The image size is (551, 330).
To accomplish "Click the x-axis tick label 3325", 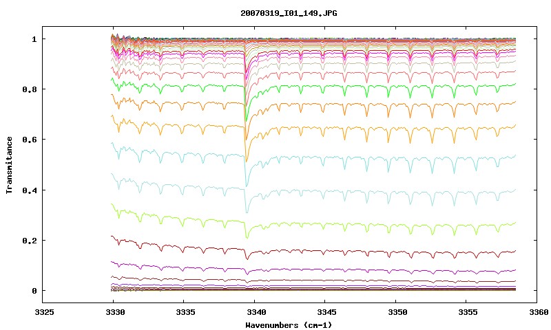I will pyautogui.click(x=45, y=312).
